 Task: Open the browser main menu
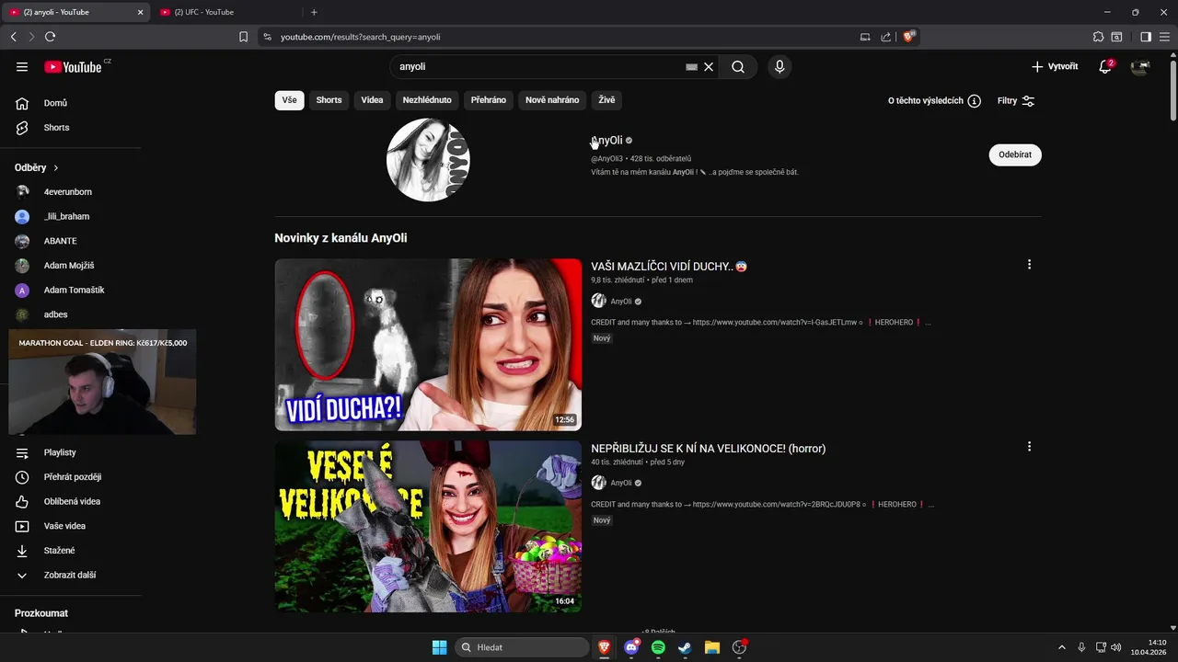coord(1164,37)
